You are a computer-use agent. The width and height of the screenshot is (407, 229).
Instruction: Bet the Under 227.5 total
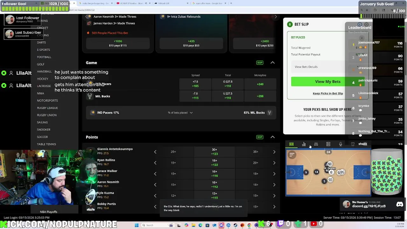228,96
